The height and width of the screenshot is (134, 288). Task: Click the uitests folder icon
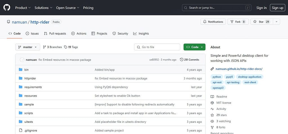[x=21, y=122]
